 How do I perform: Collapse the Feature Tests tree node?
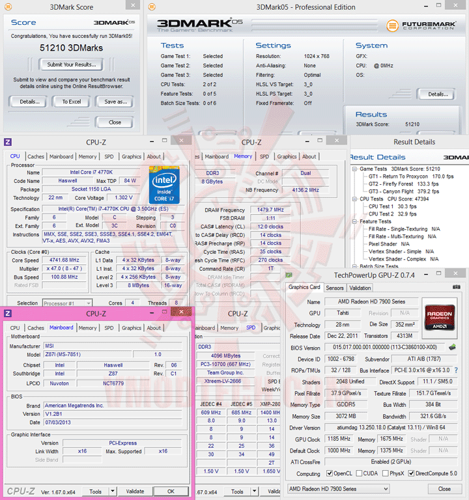[354, 221]
